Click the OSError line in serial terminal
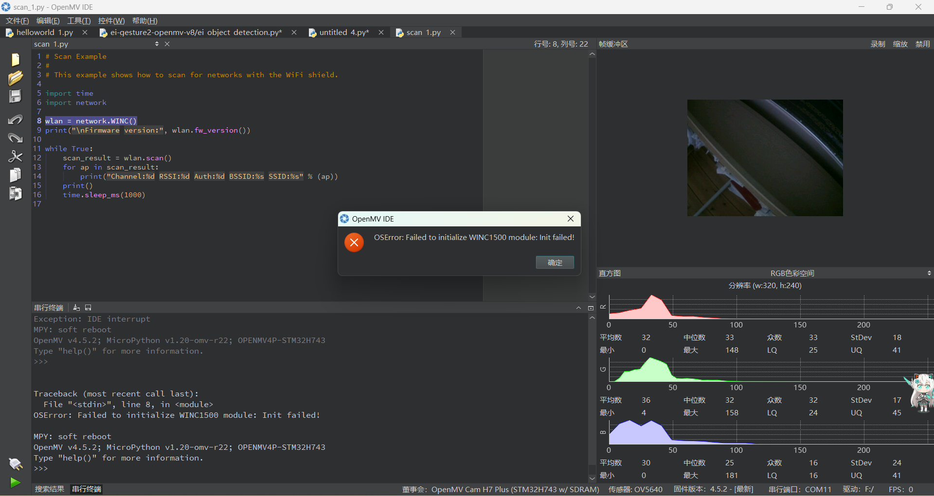Image resolution: width=934 pixels, height=496 pixels. [177, 415]
